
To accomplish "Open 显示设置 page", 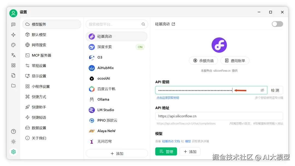I will pyautogui.click(x=52, y=76).
